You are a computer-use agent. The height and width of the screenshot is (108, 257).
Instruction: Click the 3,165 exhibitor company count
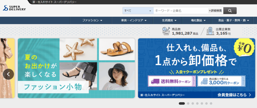point(222,33)
